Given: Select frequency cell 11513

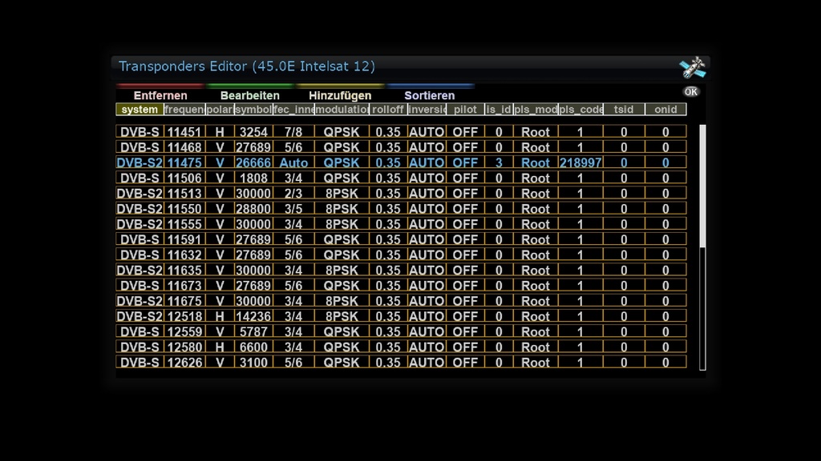Looking at the screenshot, I should click(184, 194).
